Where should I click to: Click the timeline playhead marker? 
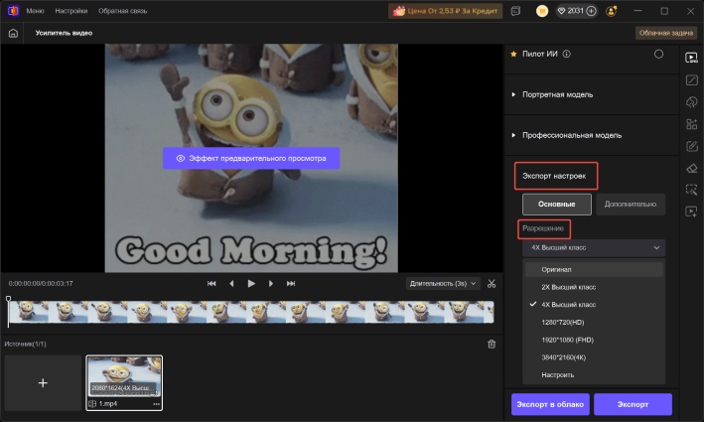(x=8, y=299)
